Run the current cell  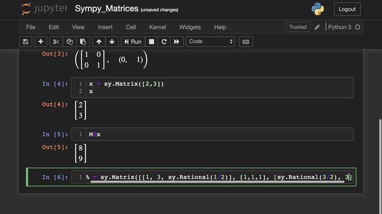coord(133,42)
